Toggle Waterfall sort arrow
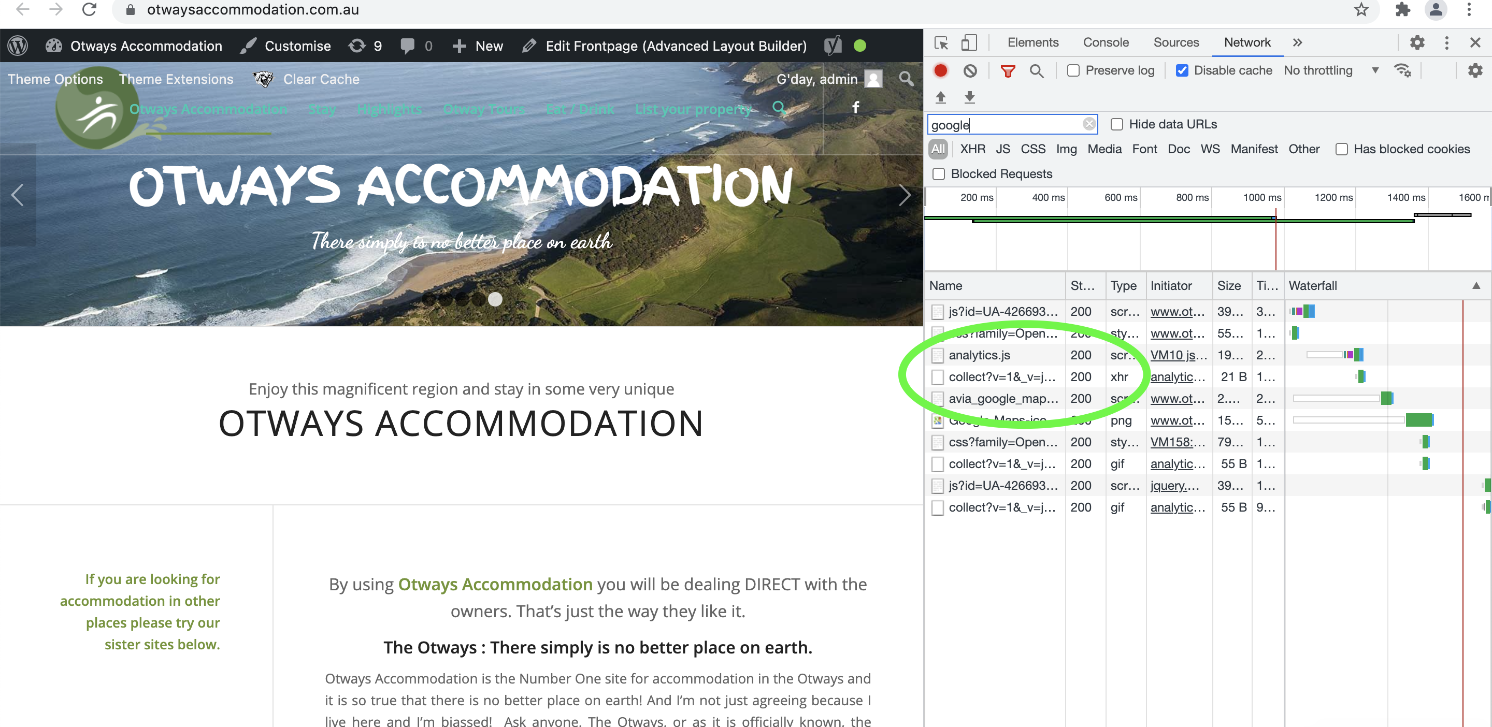Image resolution: width=1492 pixels, height=727 pixels. coord(1476,285)
